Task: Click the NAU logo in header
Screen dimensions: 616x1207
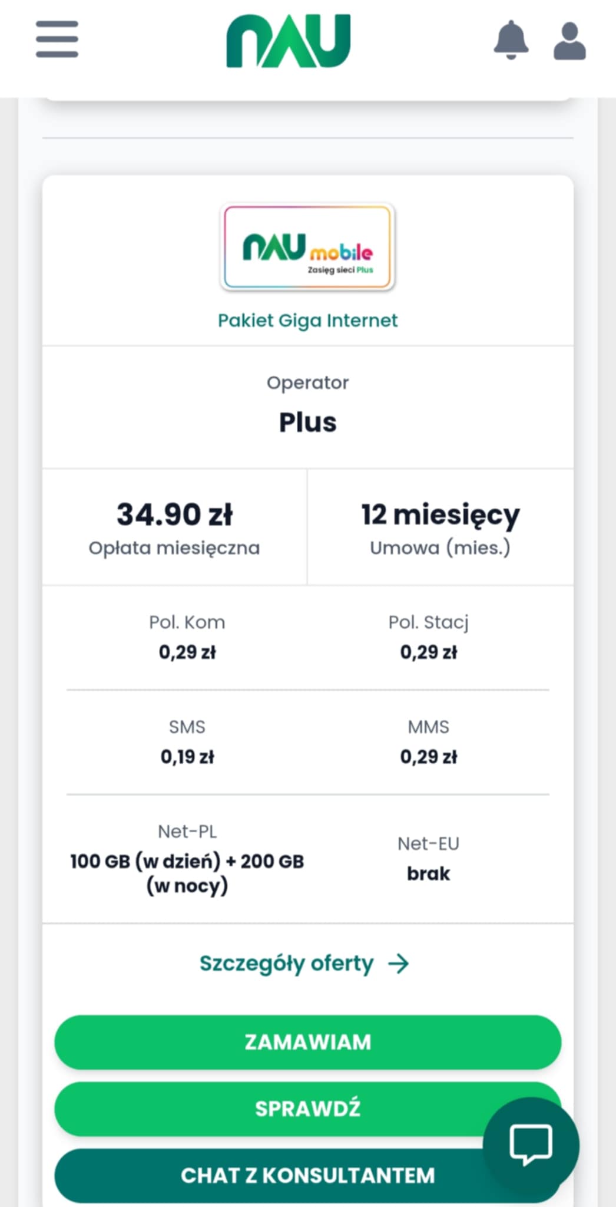Action: point(289,41)
